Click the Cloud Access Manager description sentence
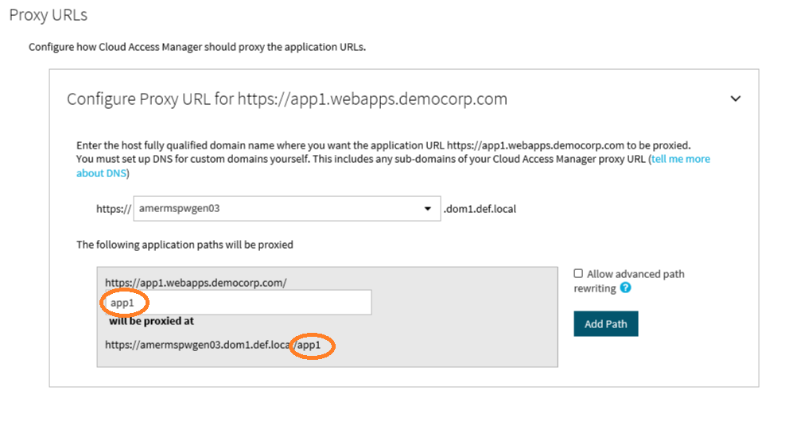Screen dimensions: 793x421 pyautogui.click(x=197, y=47)
